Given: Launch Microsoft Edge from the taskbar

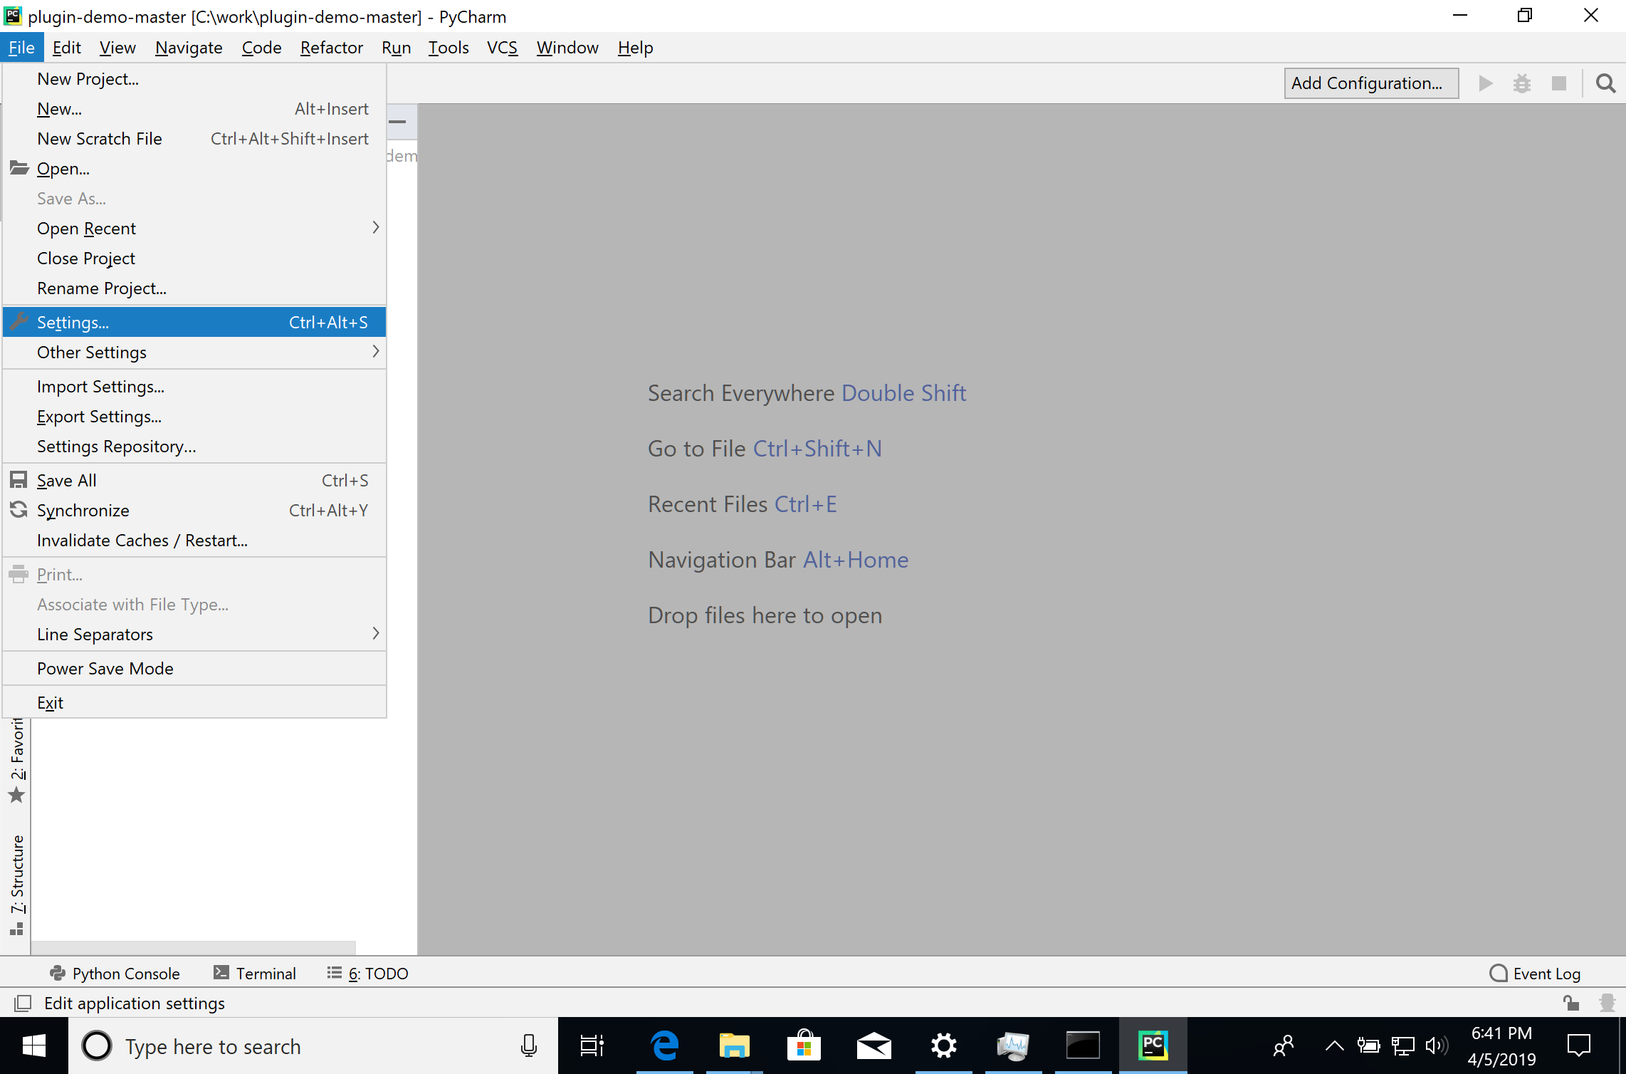Looking at the screenshot, I should tap(664, 1046).
